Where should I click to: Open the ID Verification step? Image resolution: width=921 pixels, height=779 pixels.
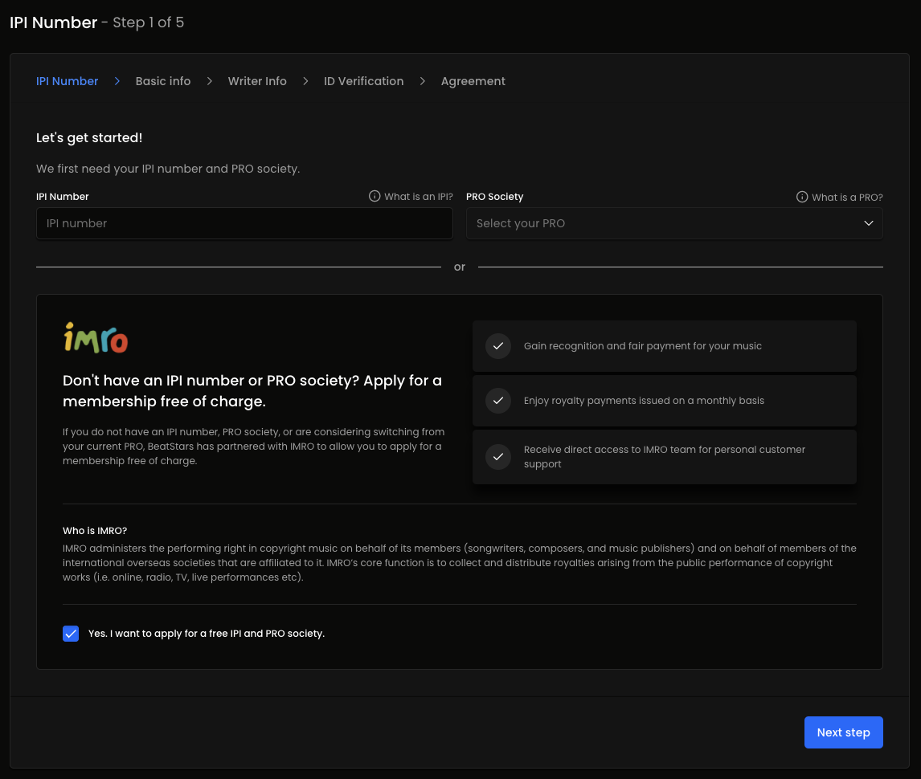pos(363,81)
